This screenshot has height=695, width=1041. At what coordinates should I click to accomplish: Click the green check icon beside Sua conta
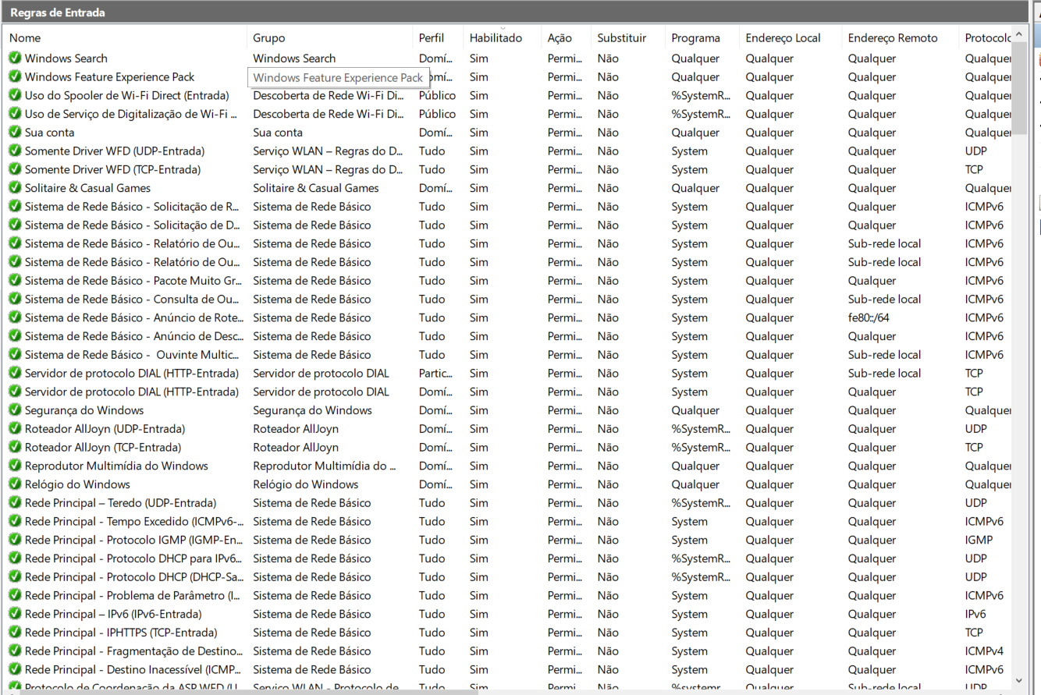pos(15,133)
